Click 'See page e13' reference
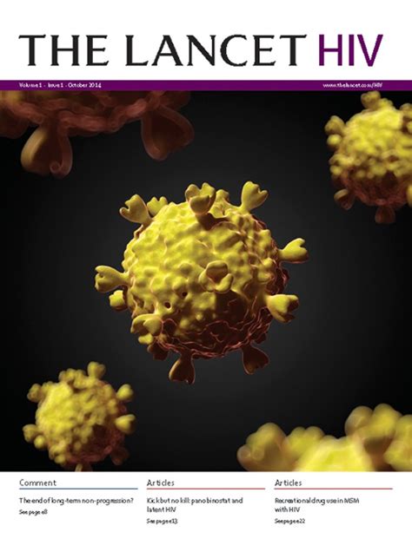This screenshot has width=412, height=552. pos(162,521)
